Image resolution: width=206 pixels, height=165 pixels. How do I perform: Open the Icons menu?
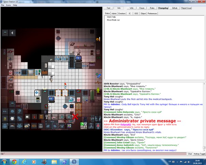point(9,5)
